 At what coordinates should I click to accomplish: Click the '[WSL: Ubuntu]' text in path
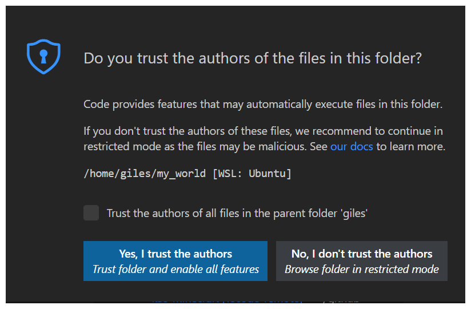[252, 174]
